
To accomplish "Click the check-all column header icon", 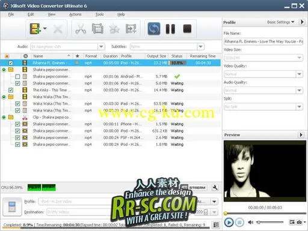I will (7, 56).
